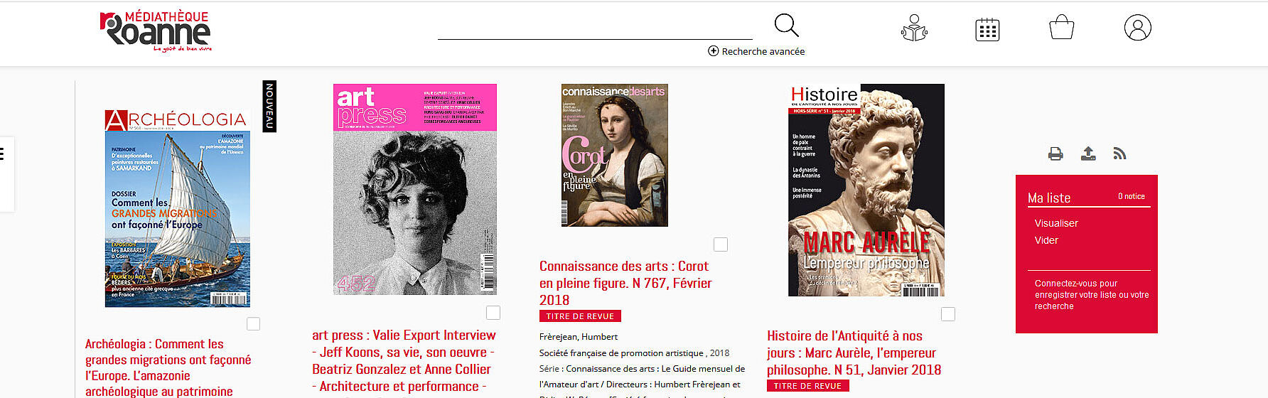Click the search text input field
The image size is (1268, 398).
point(595,28)
